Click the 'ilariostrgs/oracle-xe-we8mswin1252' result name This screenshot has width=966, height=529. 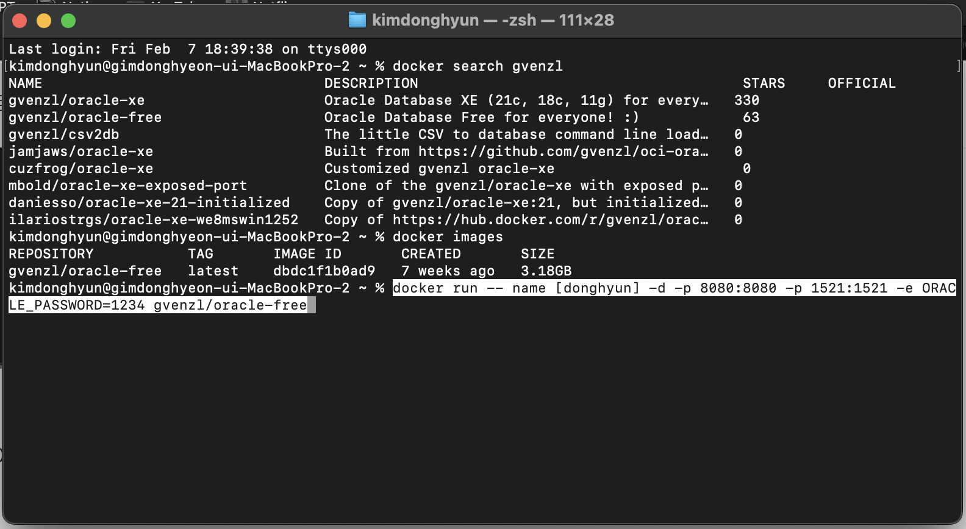[154, 219]
